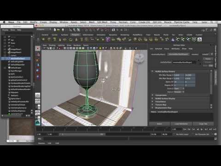Click the four-pane layout icon on left
This screenshot has height=166, width=221.
pyautogui.click(x=38, y=101)
